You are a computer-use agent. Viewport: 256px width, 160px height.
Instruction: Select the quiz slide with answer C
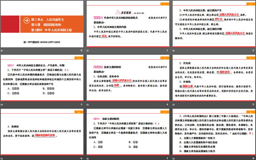(x=128, y=132)
